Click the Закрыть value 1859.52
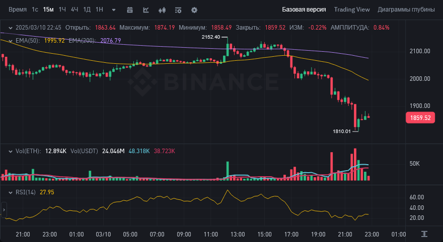The image size is (443, 242). (275, 28)
